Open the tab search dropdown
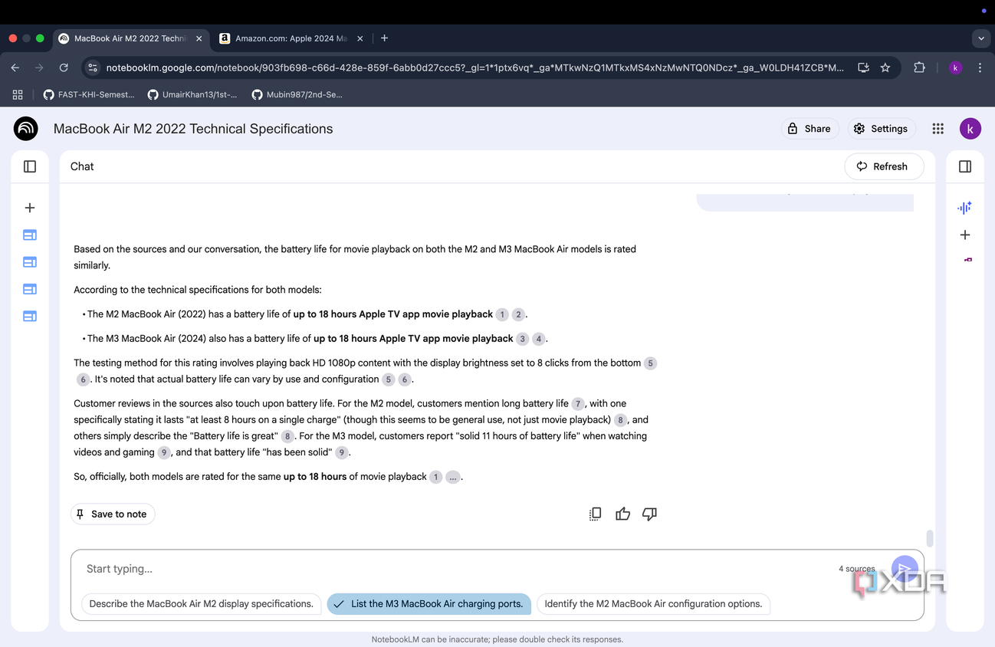995x647 pixels. [981, 38]
